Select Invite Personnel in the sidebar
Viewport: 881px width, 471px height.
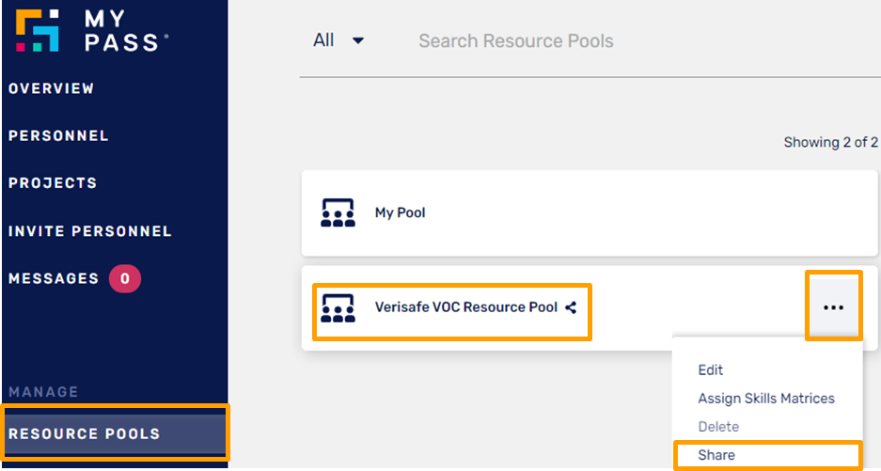click(x=90, y=231)
